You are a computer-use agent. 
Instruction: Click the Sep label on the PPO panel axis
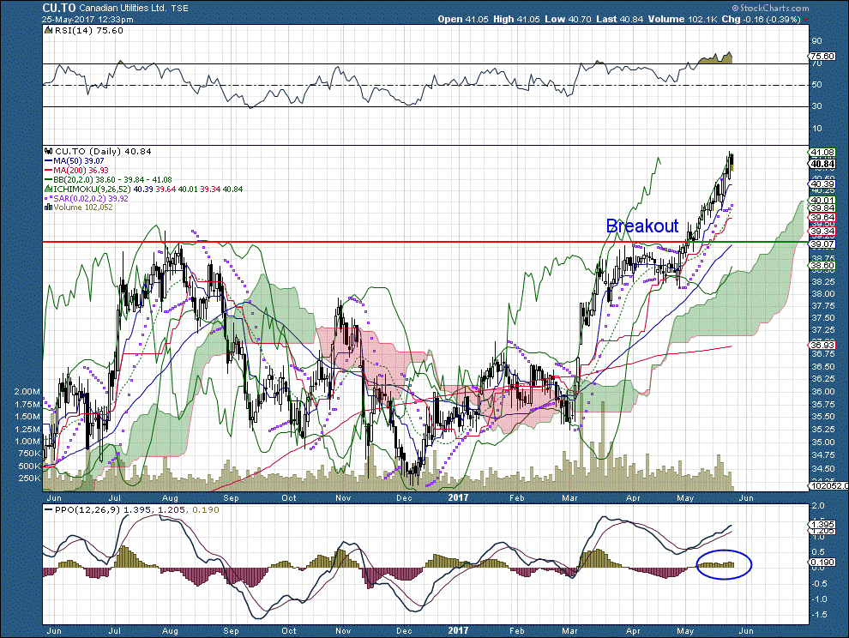[232, 631]
